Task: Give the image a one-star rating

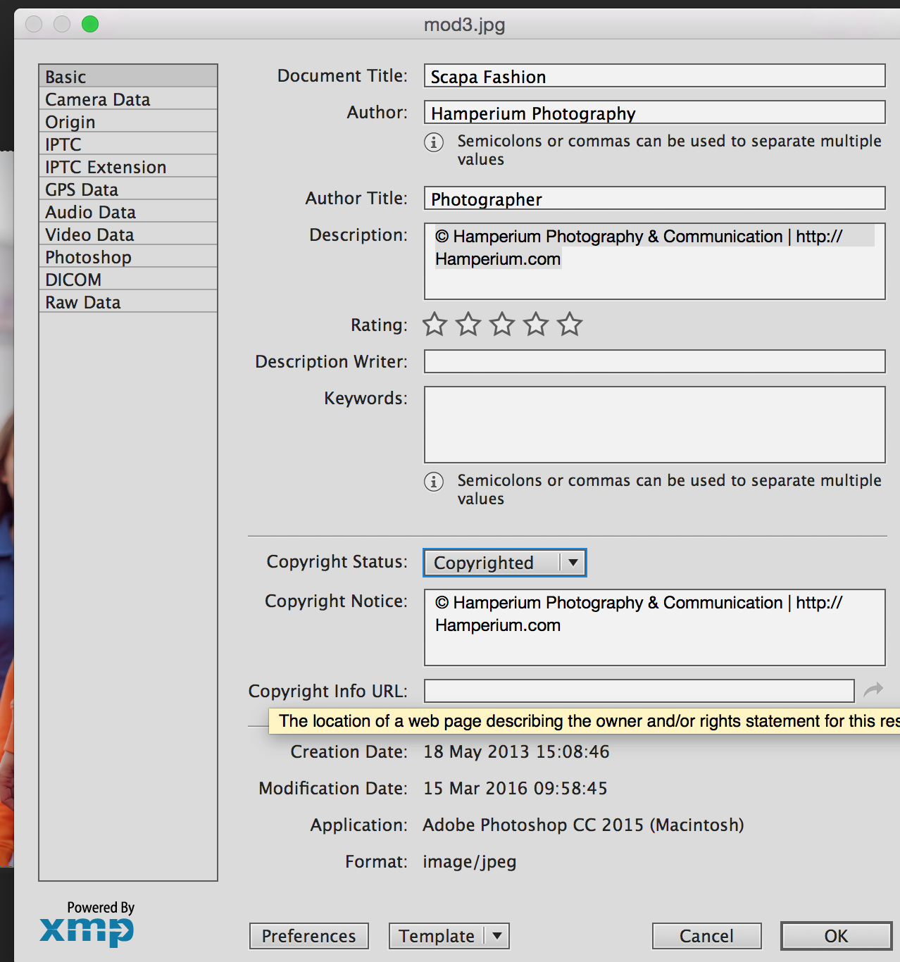Action: 434,324
